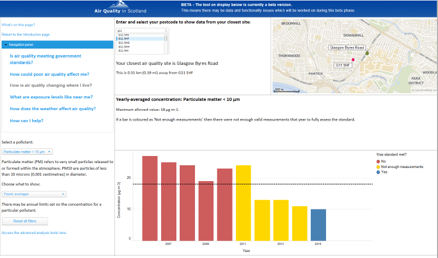
Task: Click the green Glasgow Byres Road site marker
Action: coord(367,53)
